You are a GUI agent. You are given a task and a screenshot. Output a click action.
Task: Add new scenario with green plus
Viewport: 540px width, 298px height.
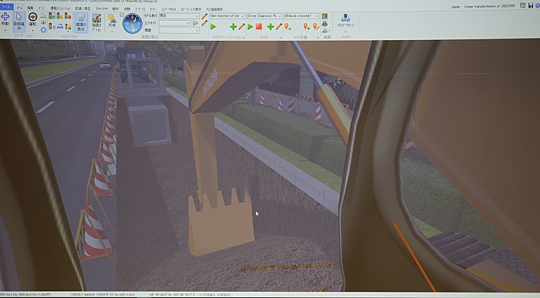click(x=270, y=26)
